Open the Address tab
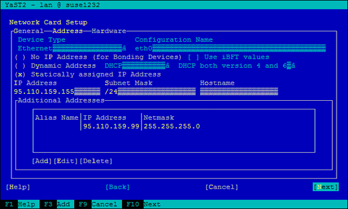This screenshot has height=209, width=348. (67, 31)
